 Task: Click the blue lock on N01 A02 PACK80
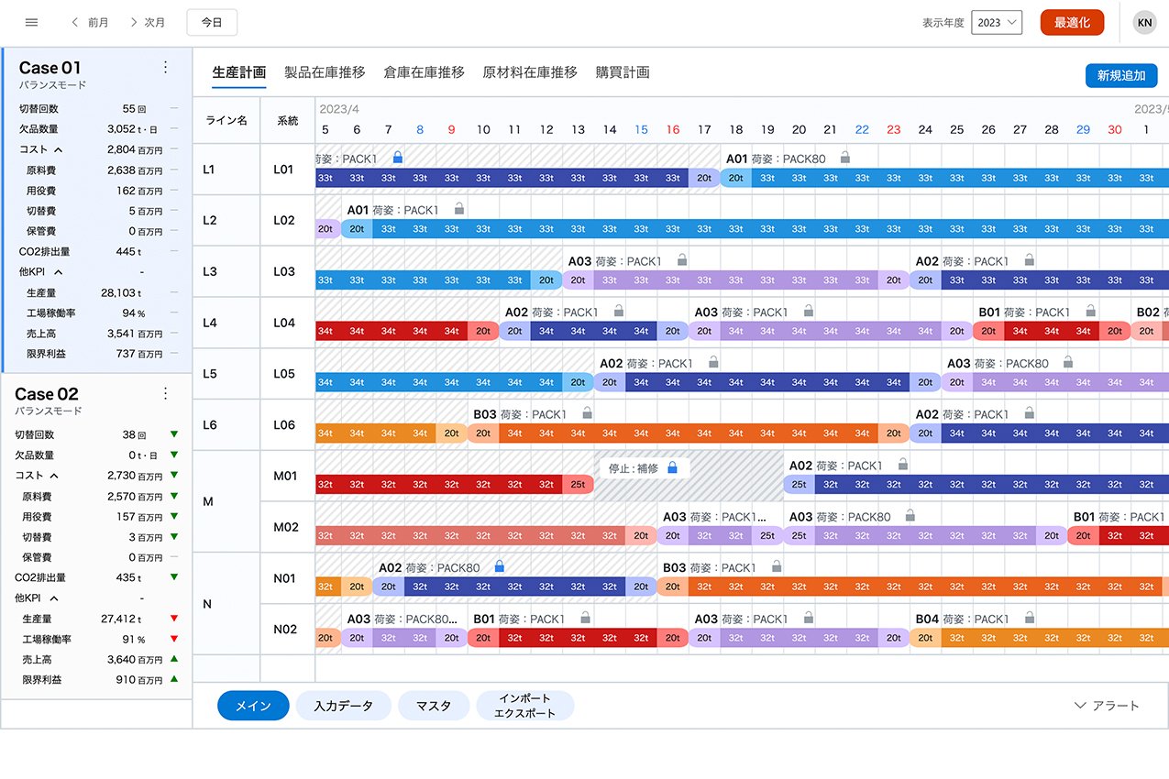(500, 567)
